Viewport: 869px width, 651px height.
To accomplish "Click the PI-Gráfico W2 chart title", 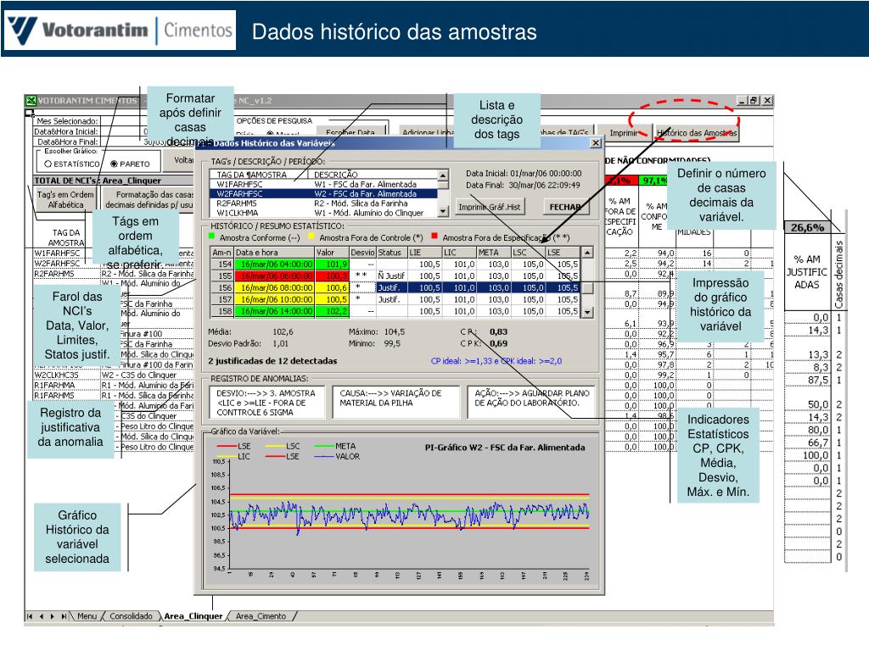I will point(504,448).
